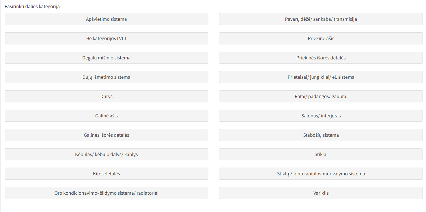Select Ratai/ padangos/ gaubtai
Image resolution: width=426 pixels, height=212 pixels.
[x=321, y=96]
